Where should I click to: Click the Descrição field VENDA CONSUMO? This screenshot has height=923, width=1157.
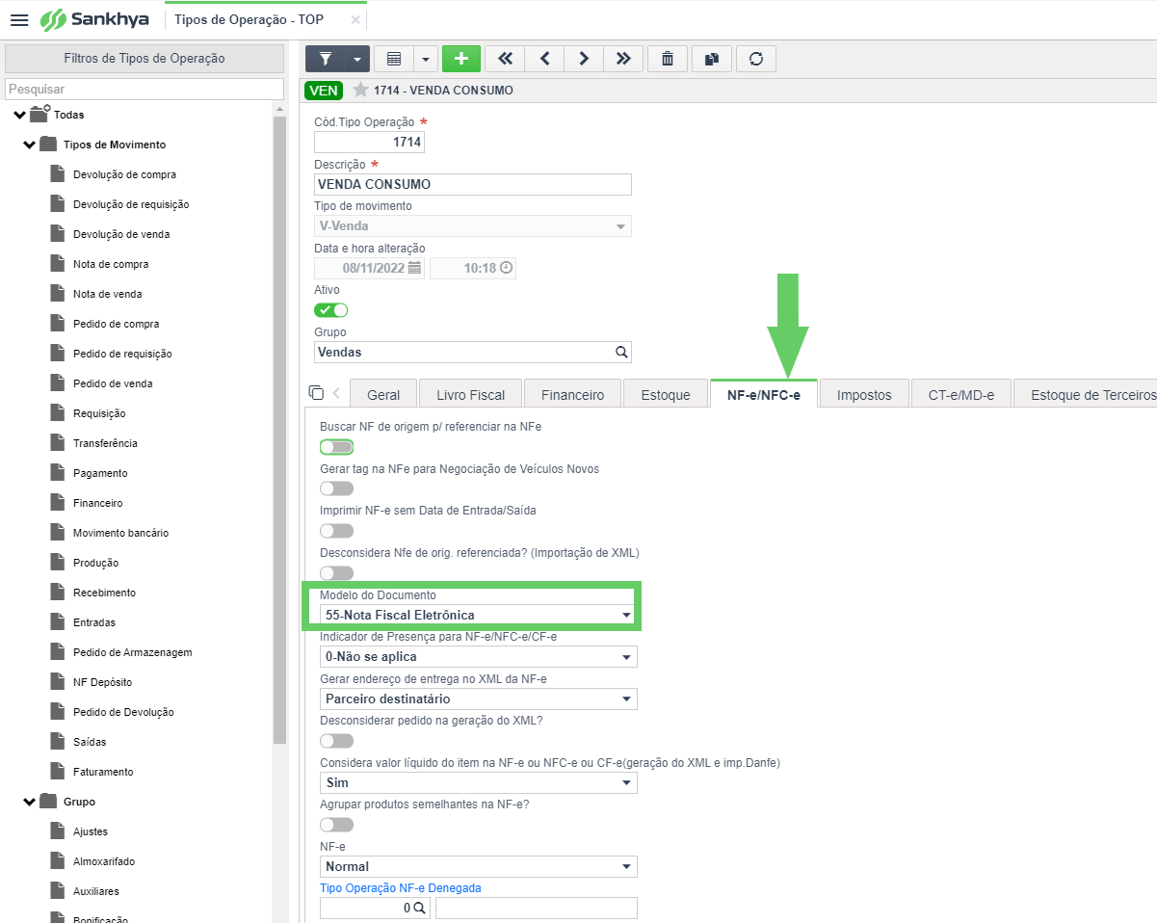pyautogui.click(x=473, y=184)
